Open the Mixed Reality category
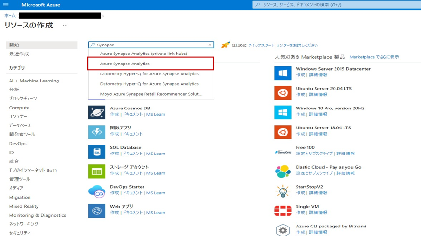This screenshot has height=236, width=421. [x=24, y=206]
